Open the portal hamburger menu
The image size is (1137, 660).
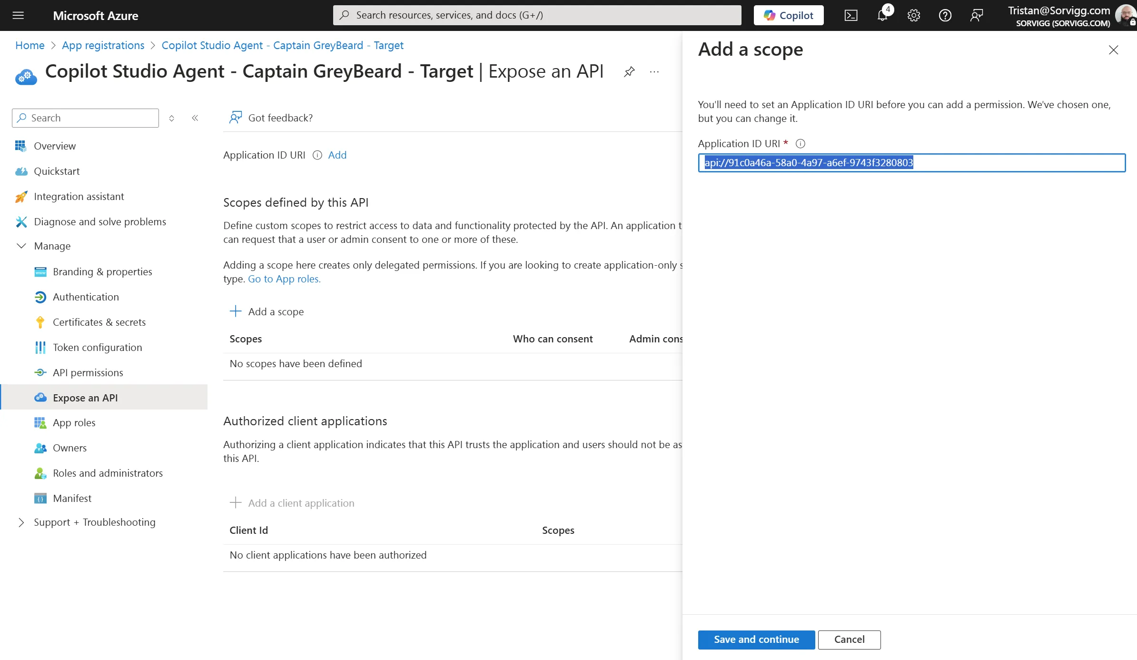pos(18,15)
